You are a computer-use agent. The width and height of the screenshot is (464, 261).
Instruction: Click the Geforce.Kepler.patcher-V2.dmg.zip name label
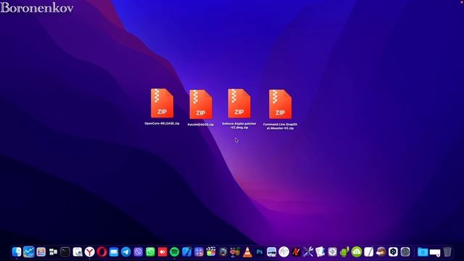coord(239,125)
